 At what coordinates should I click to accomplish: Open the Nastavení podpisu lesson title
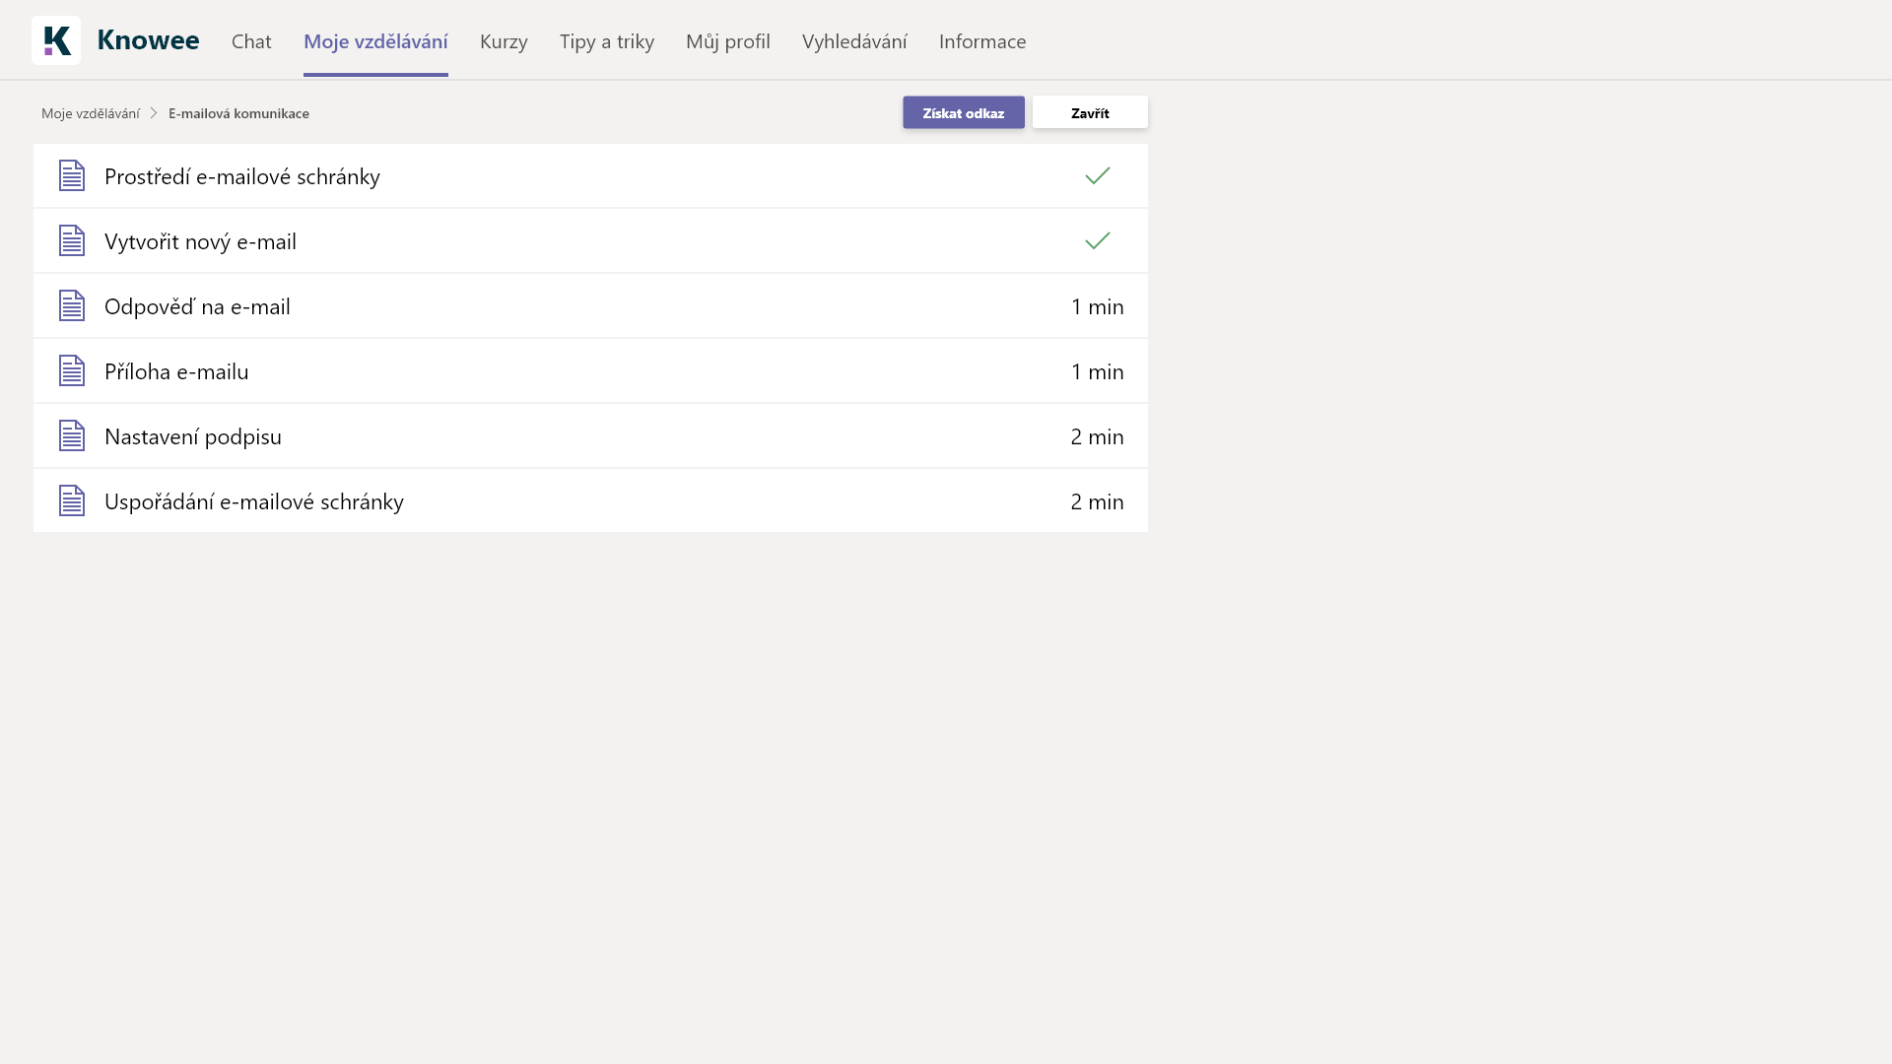click(193, 436)
